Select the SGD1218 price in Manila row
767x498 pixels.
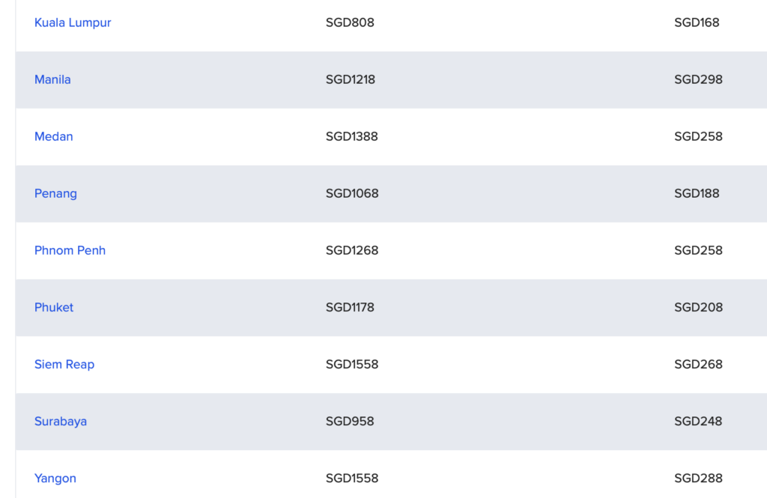351,79
